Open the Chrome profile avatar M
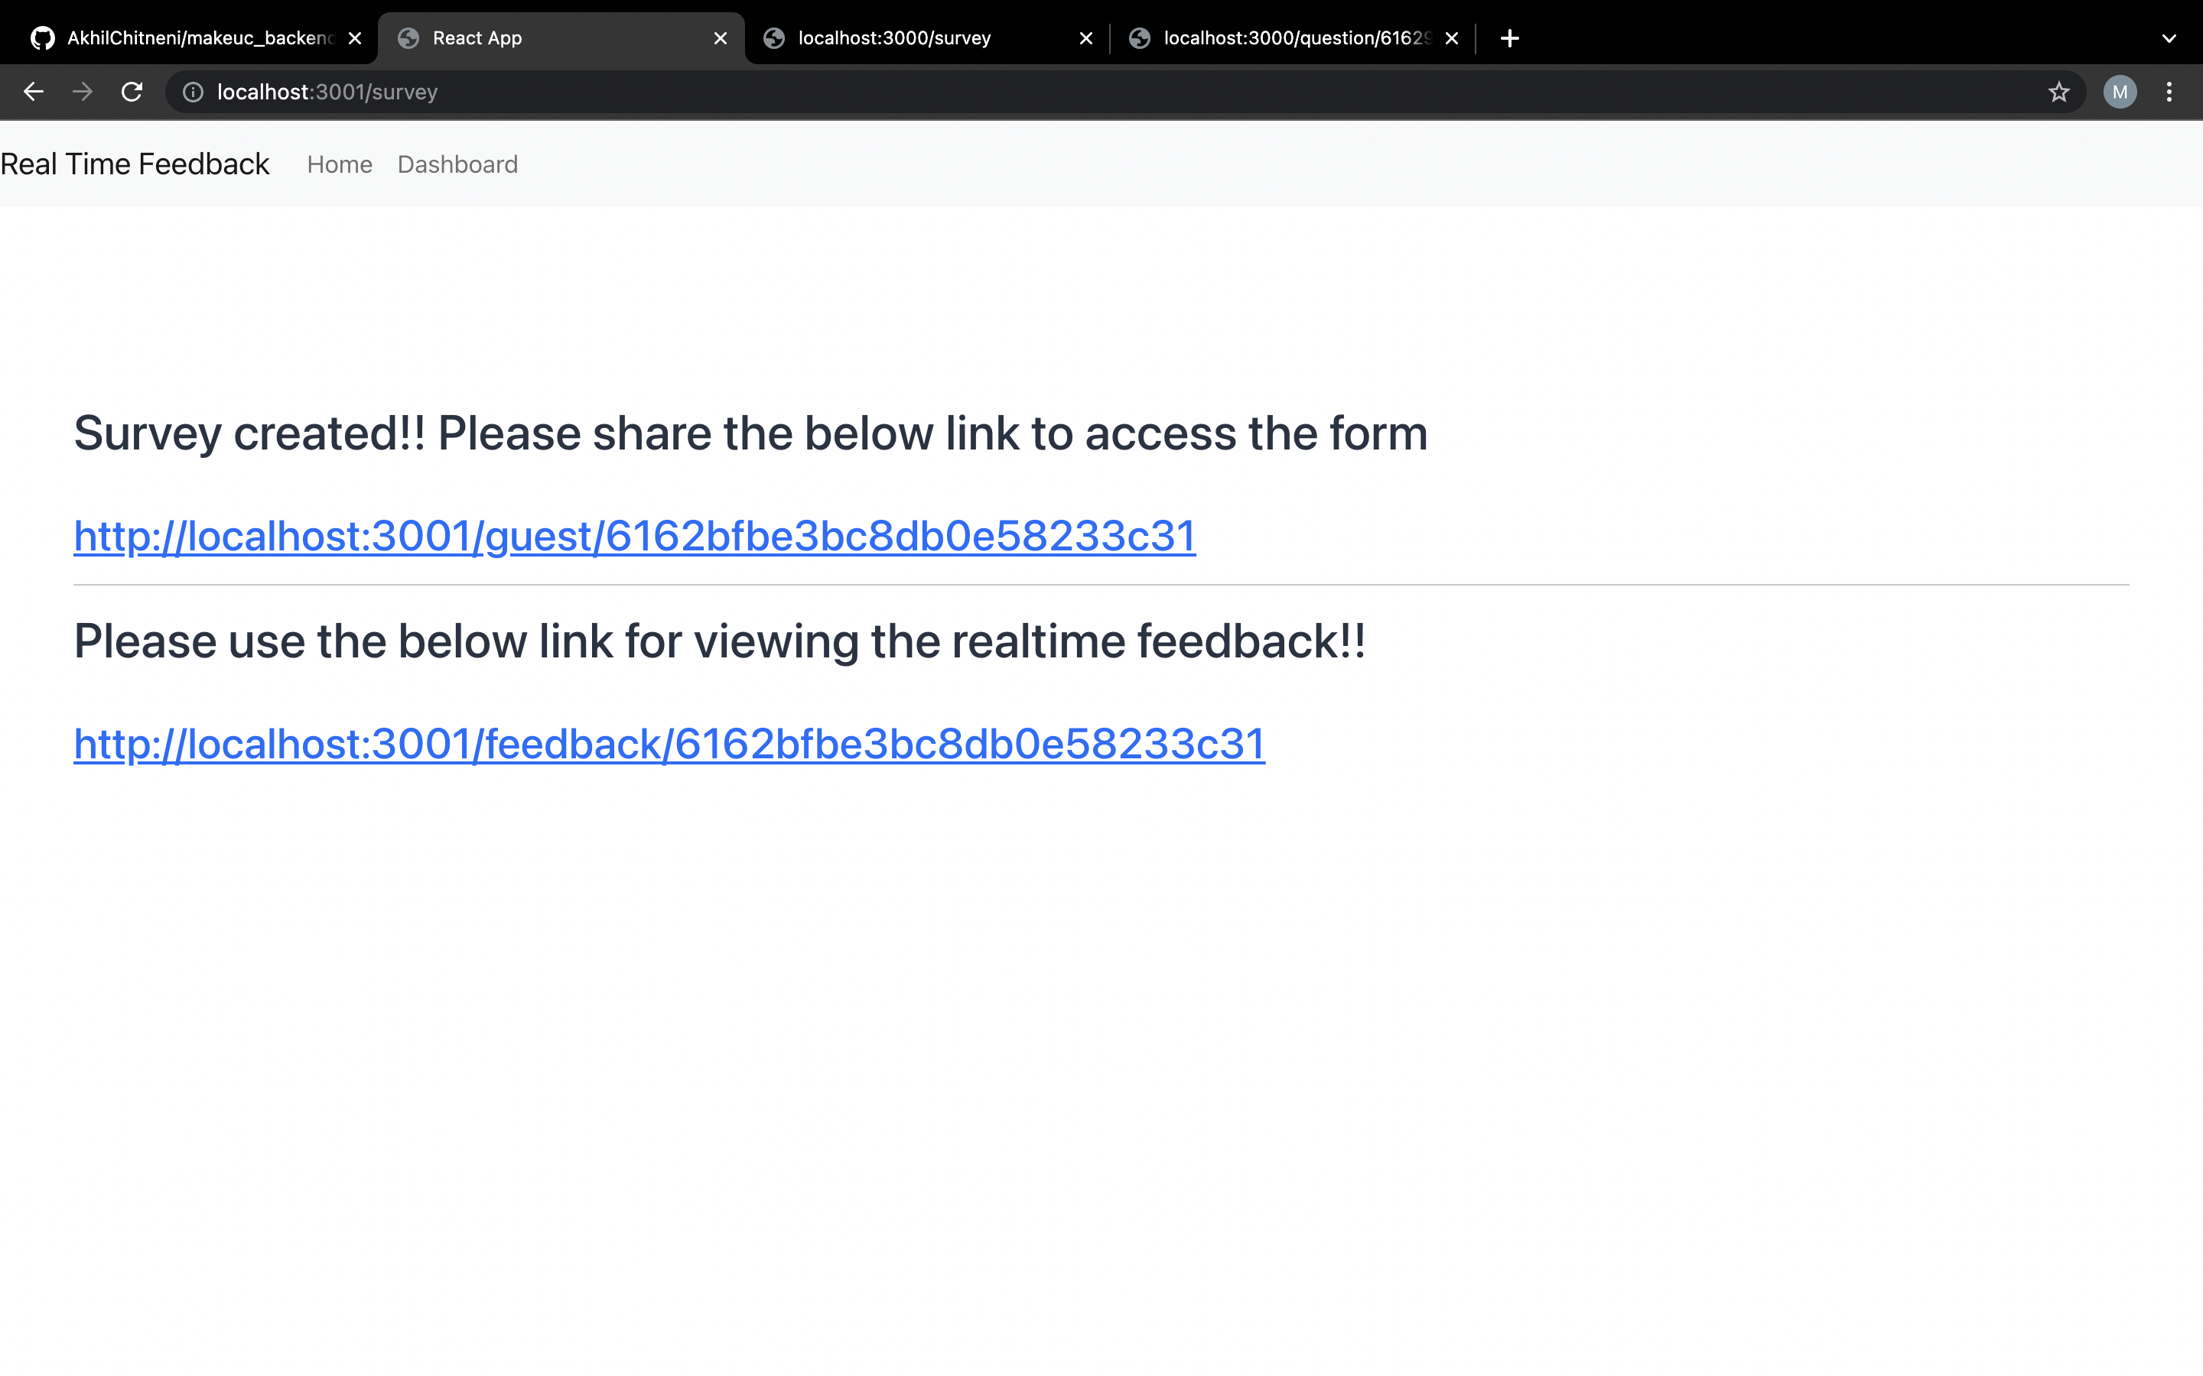The height and width of the screenshot is (1376, 2203). point(2120,92)
